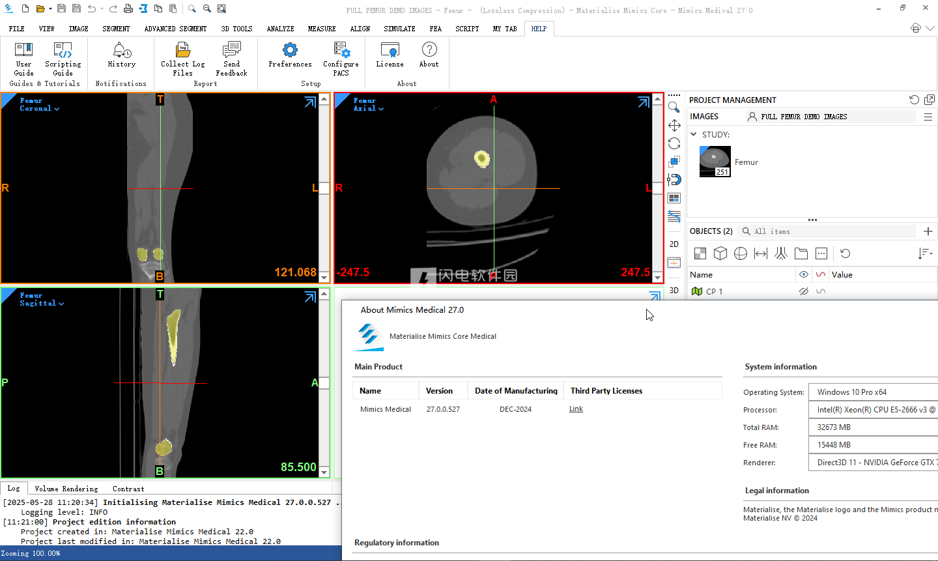The width and height of the screenshot is (938, 561).
Task: Click Sagittal viewport slice slider handle
Action: pyautogui.click(x=324, y=383)
